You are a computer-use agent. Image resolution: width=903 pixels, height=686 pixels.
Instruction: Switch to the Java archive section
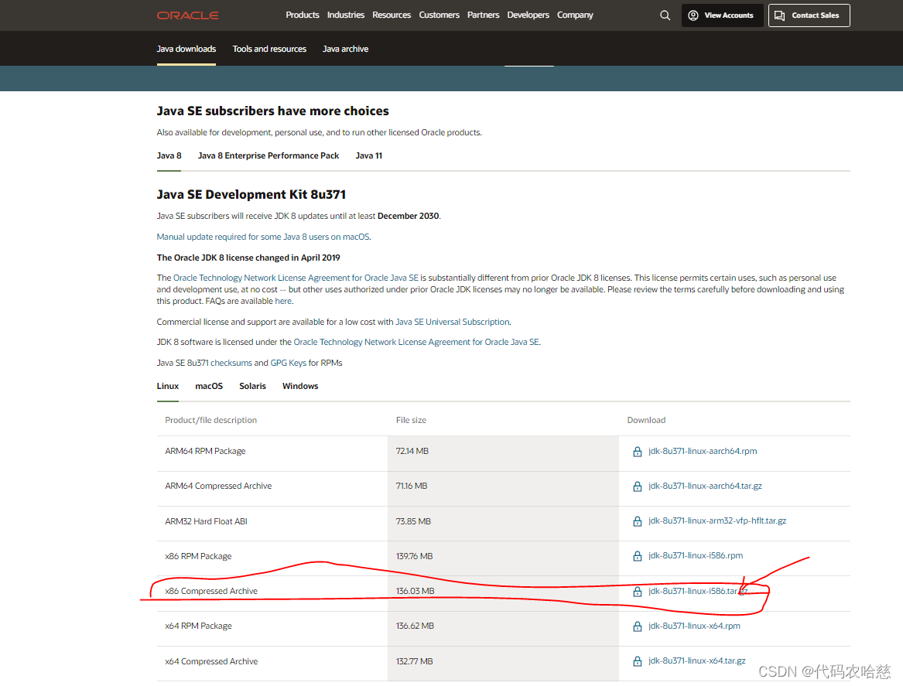[x=345, y=48]
